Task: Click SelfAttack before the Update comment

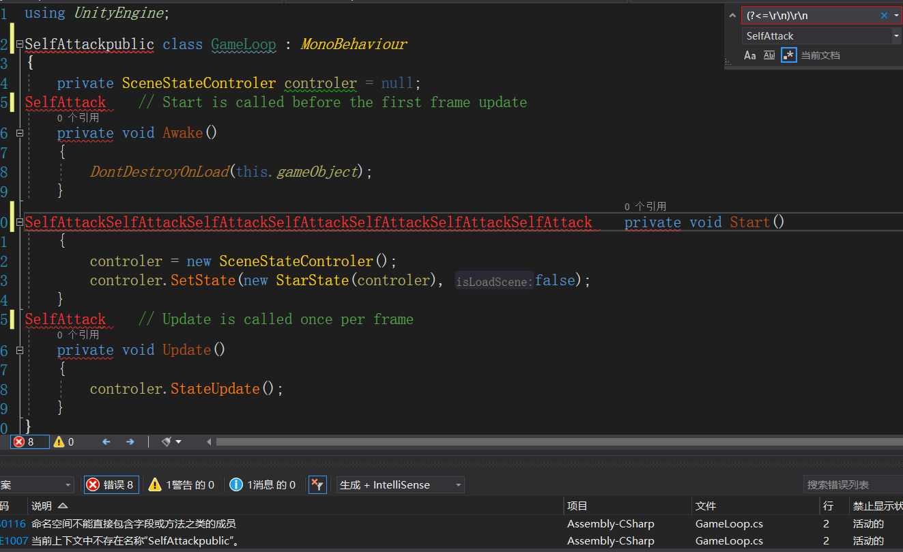Action: click(66, 320)
